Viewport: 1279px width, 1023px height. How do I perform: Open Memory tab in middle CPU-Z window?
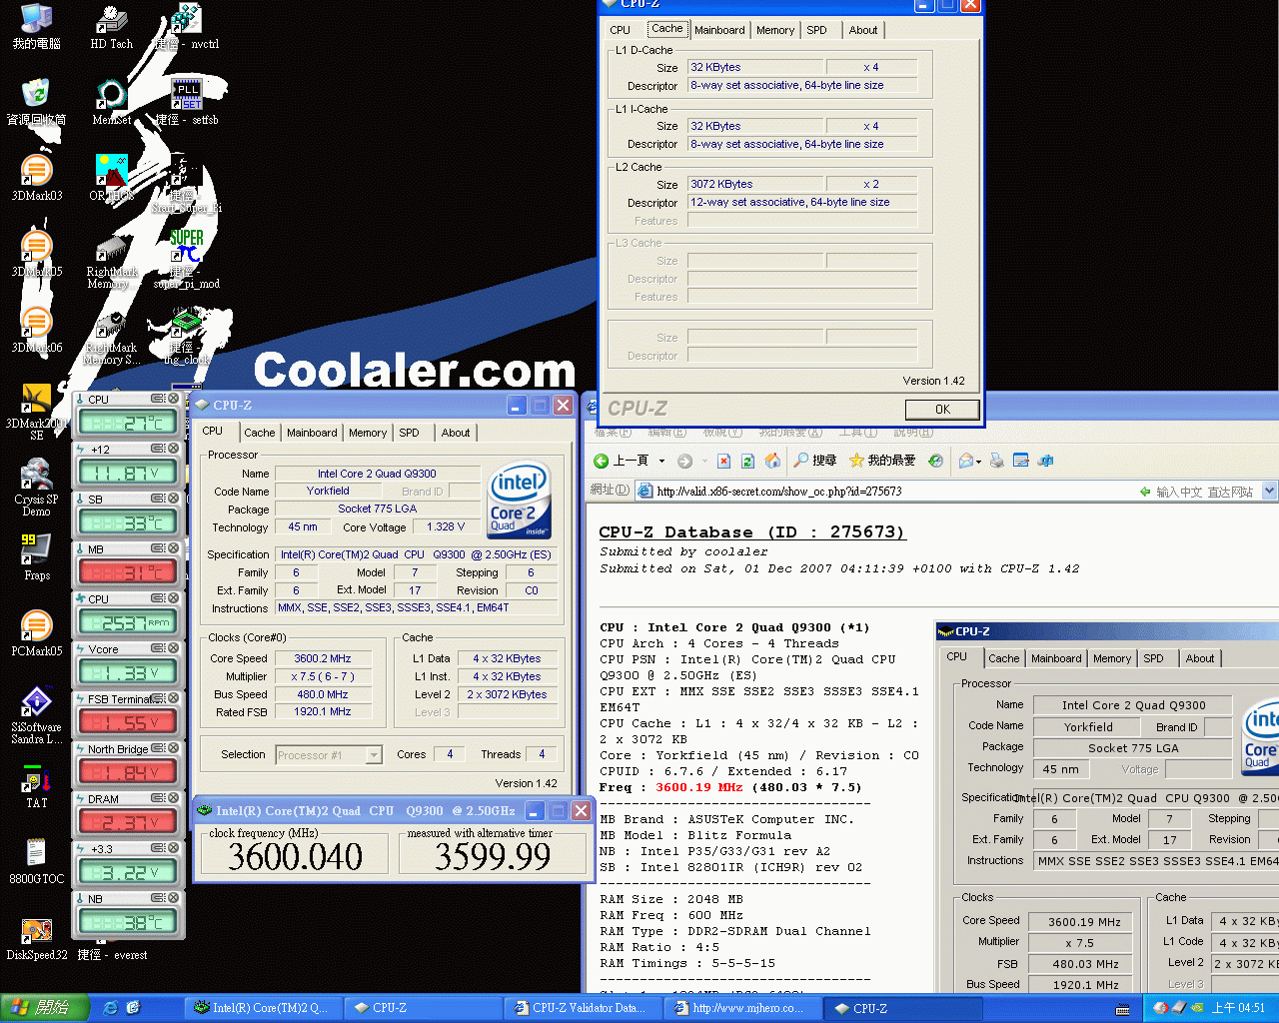[x=368, y=433]
